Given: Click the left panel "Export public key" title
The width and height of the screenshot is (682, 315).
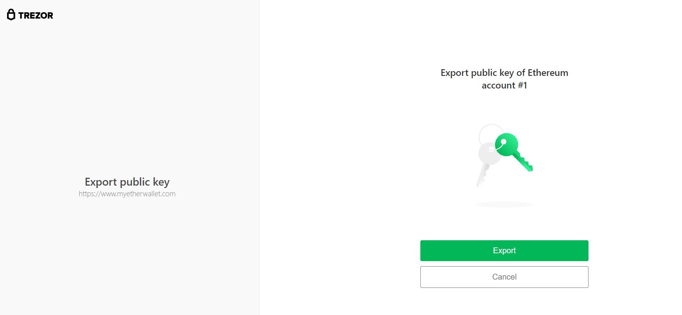Looking at the screenshot, I should pos(127,182).
